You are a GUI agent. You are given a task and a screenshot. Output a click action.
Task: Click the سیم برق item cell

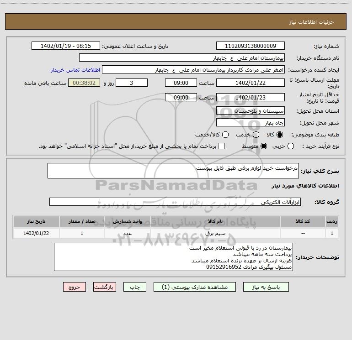point(215,233)
